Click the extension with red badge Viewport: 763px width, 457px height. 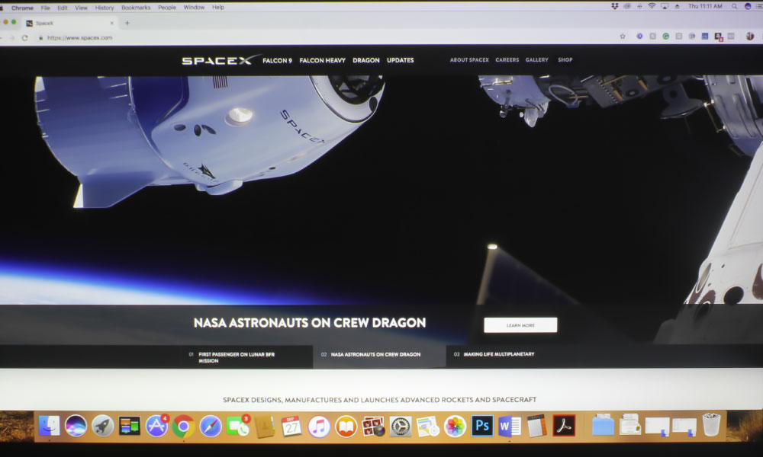718,37
